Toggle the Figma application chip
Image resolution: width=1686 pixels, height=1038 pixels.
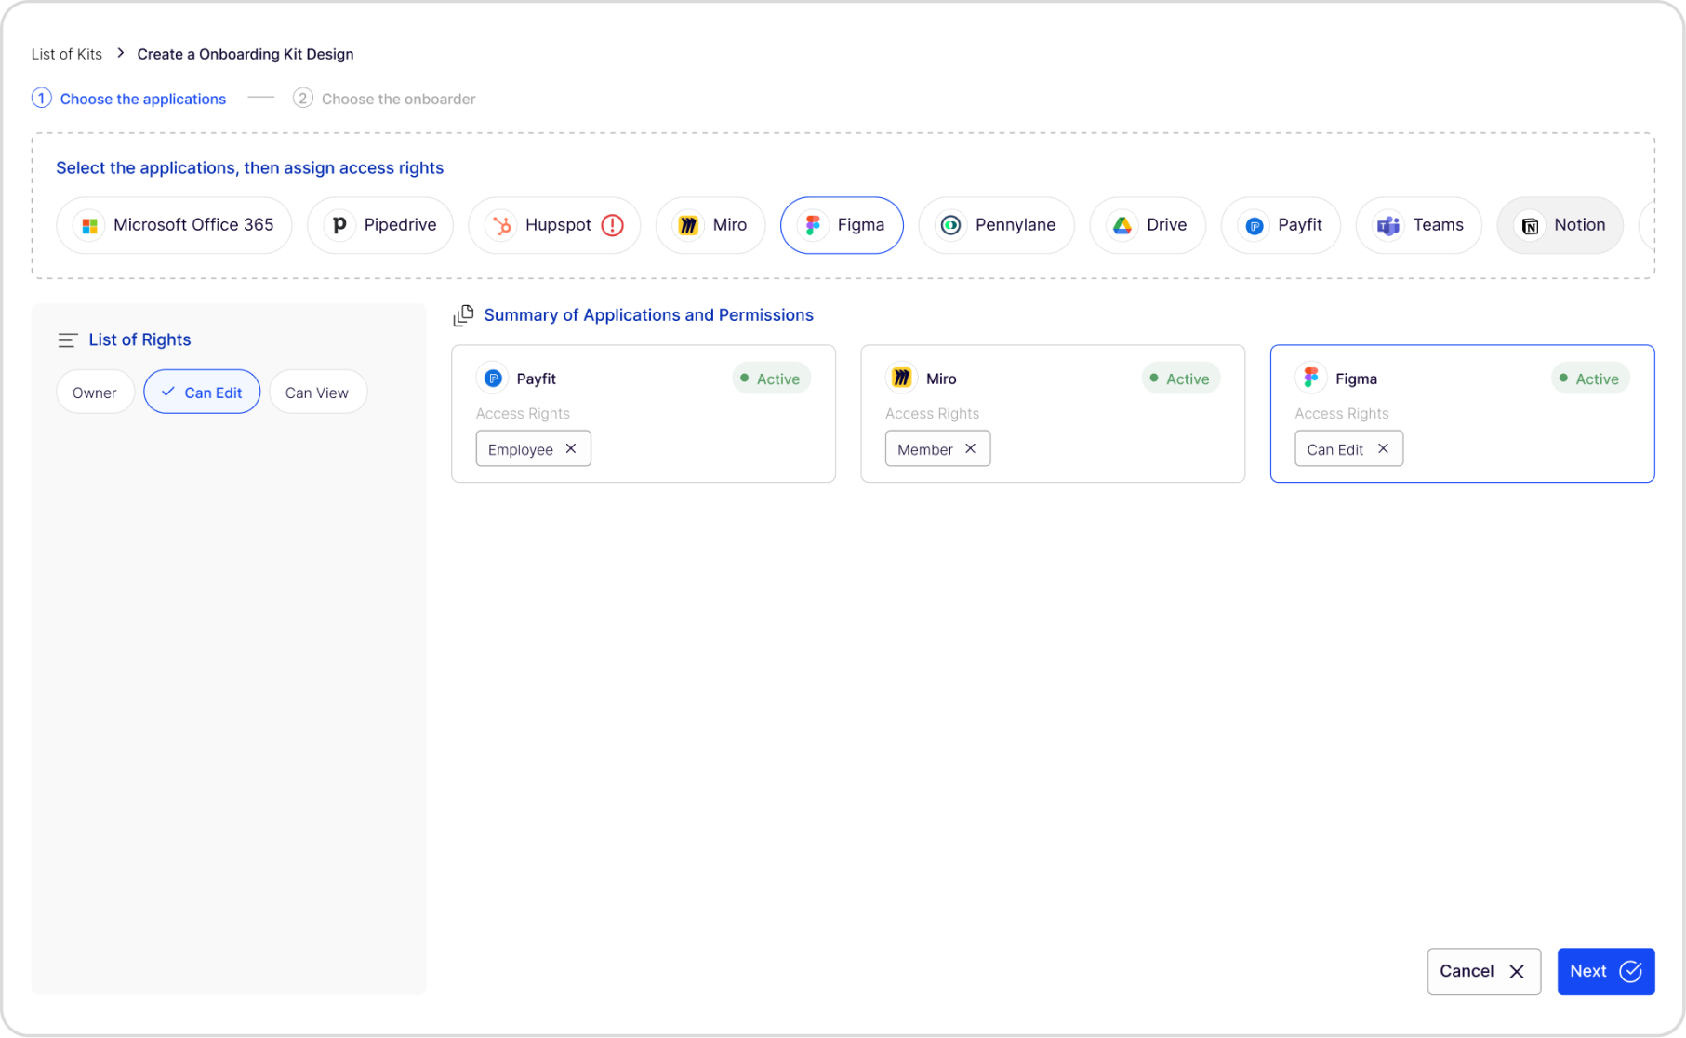[x=841, y=225]
